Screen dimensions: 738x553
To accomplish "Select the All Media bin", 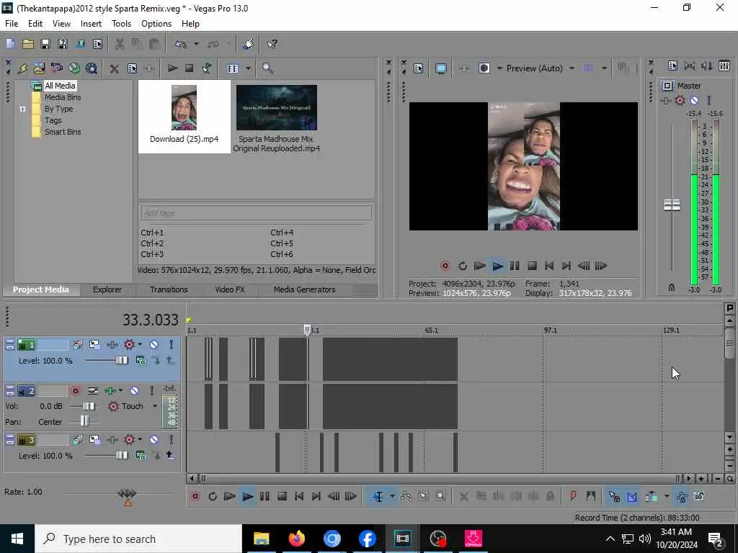I will pos(59,86).
